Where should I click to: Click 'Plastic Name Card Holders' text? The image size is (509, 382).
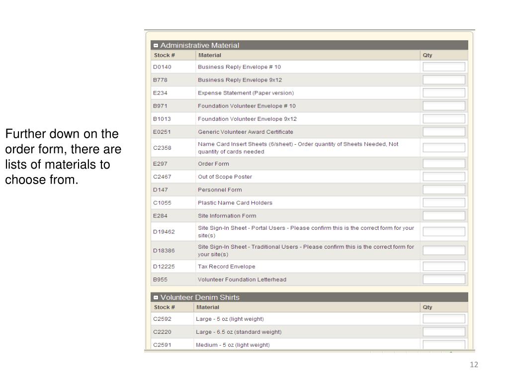[235, 203]
